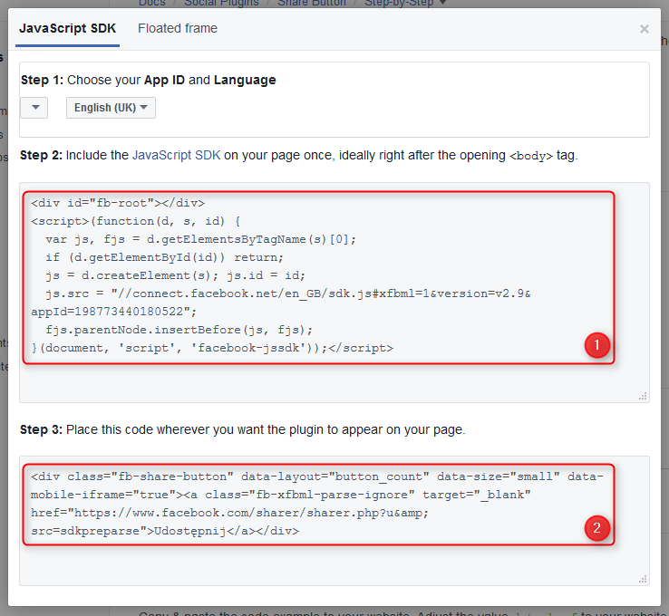
Task: Click the Share Button breadcrumb behind the dialog
Action: (312, 3)
